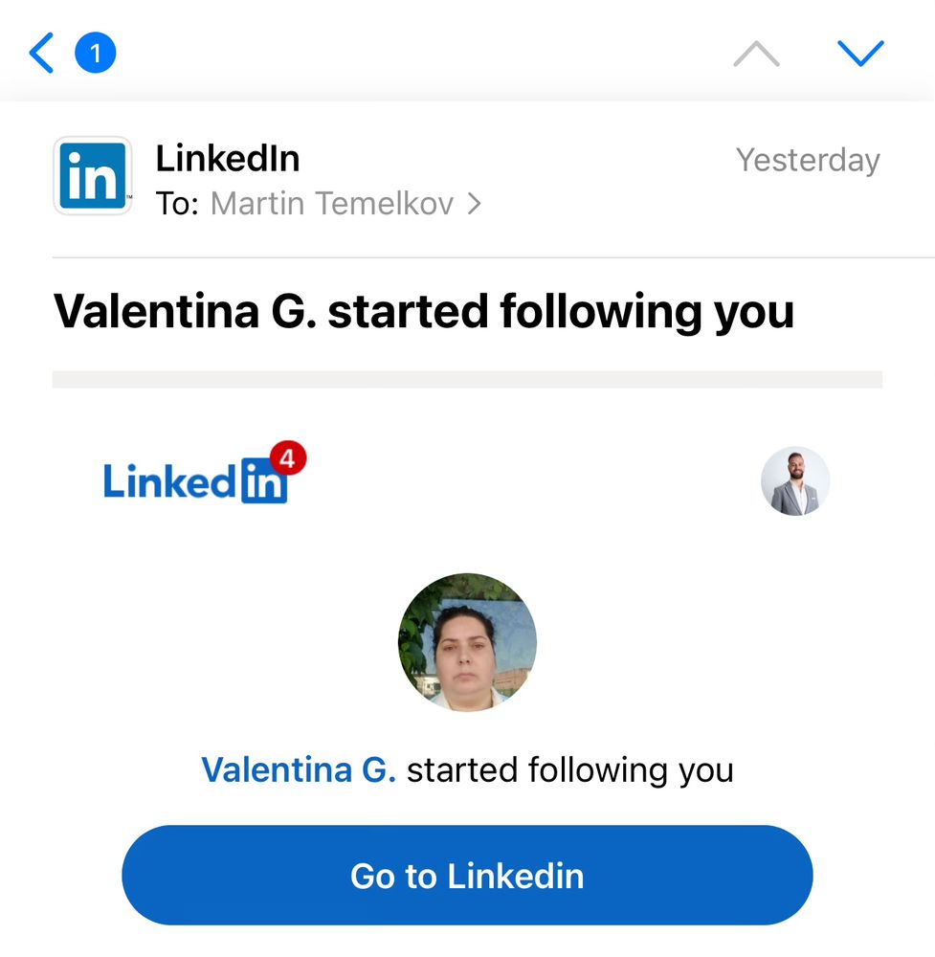
Task: Tap the Yesterday date label
Action: tap(808, 160)
